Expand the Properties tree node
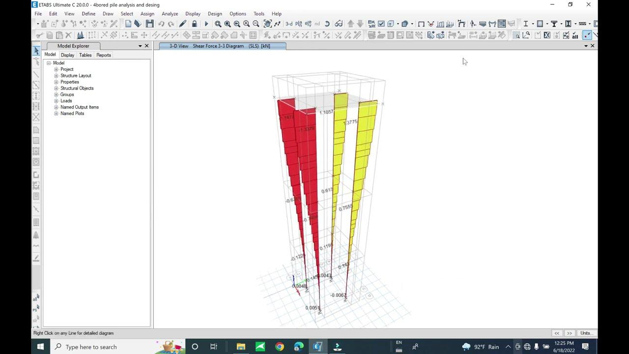The image size is (629, 354). click(56, 82)
